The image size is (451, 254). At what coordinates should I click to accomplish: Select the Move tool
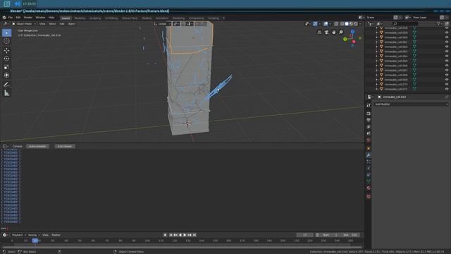coord(6,50)
